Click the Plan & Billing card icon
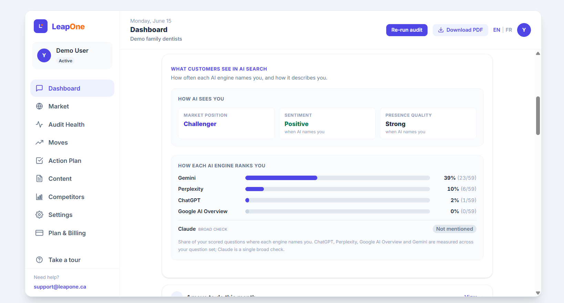Viewport: 564px width, 303px height. [x=40, y=233]
